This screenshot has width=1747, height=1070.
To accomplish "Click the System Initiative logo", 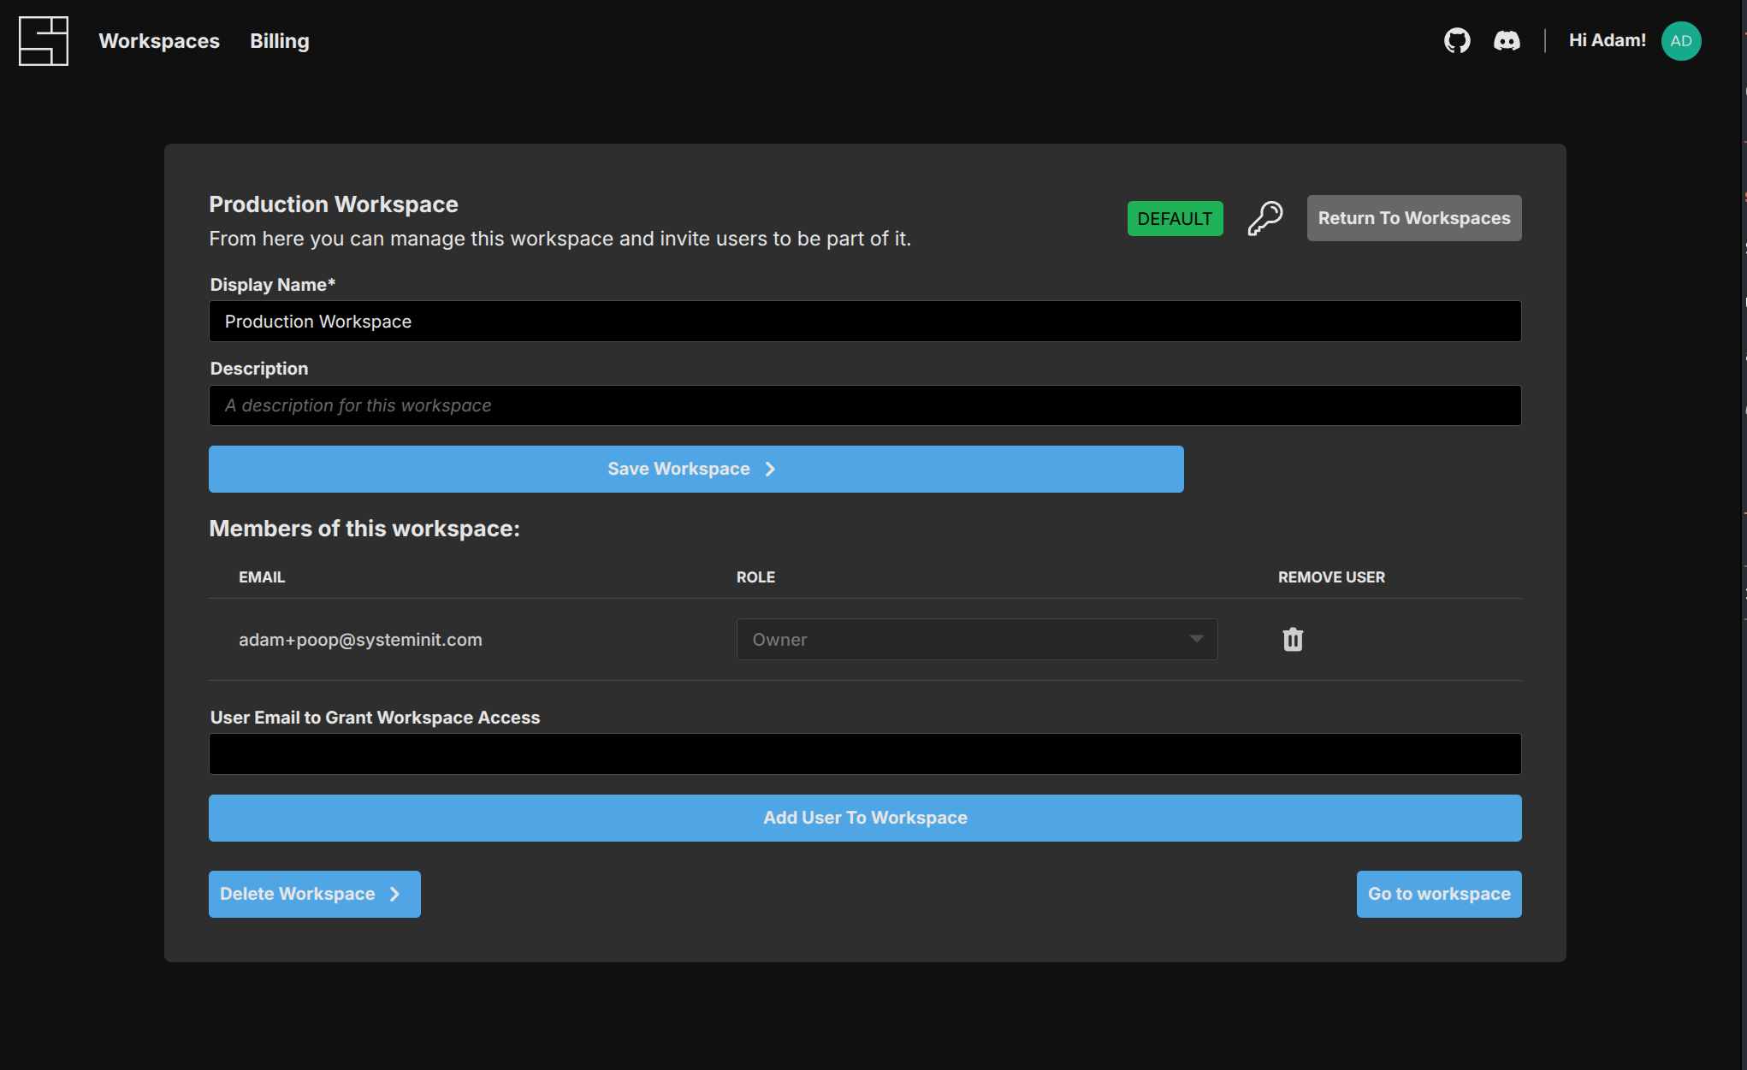I will [x=44, y=41].
